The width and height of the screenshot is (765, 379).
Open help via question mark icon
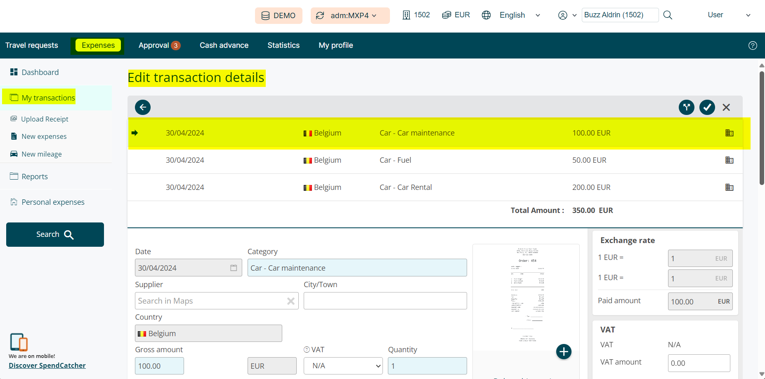753,46
